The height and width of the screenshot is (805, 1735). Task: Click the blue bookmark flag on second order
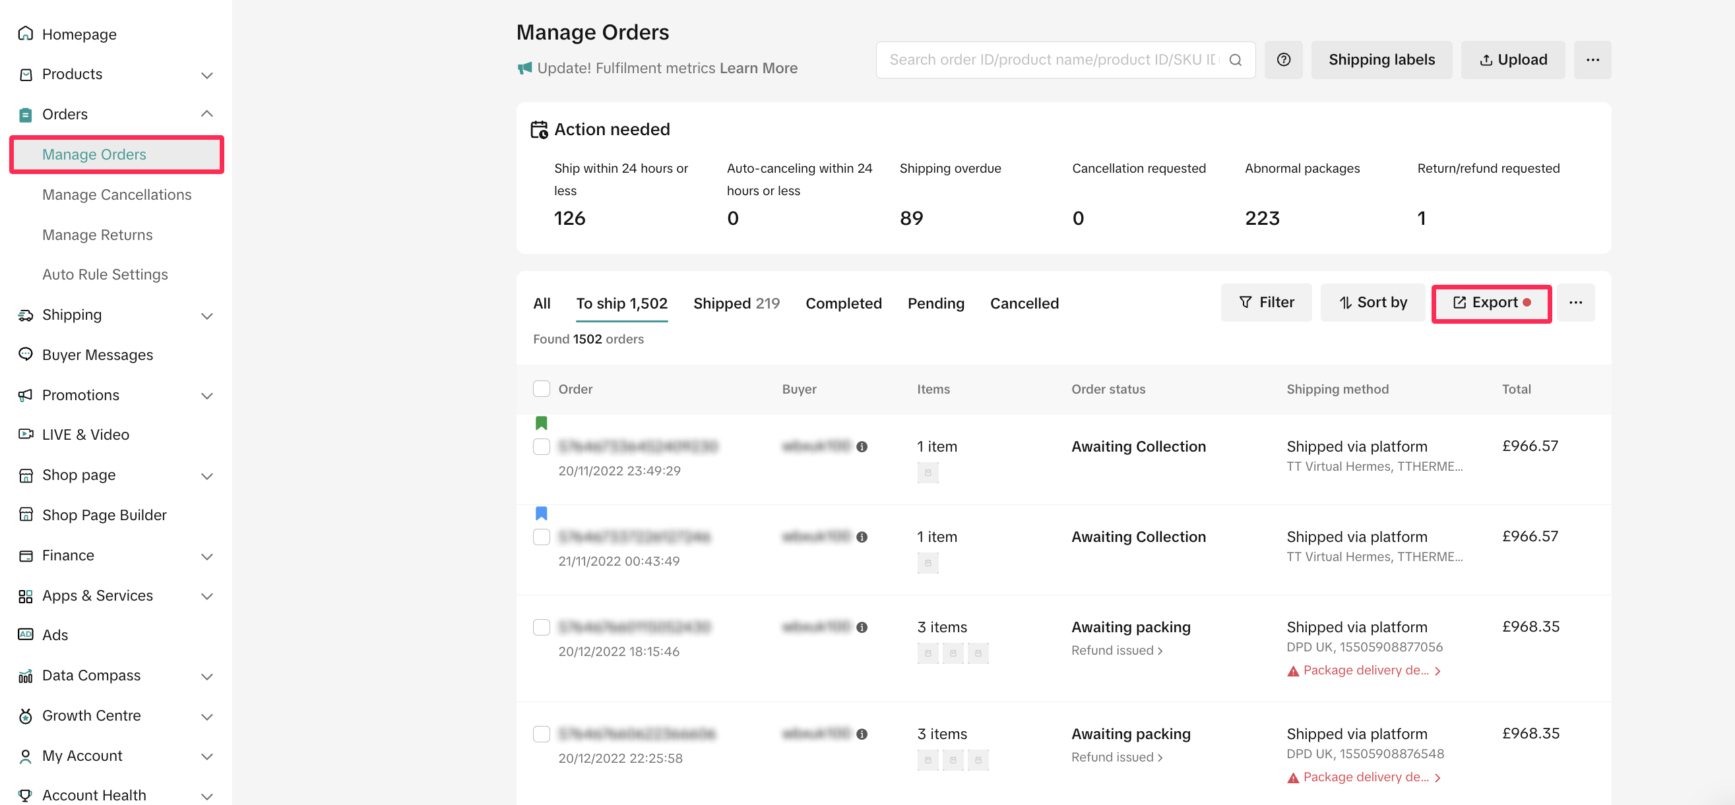[x=541, y=514]
